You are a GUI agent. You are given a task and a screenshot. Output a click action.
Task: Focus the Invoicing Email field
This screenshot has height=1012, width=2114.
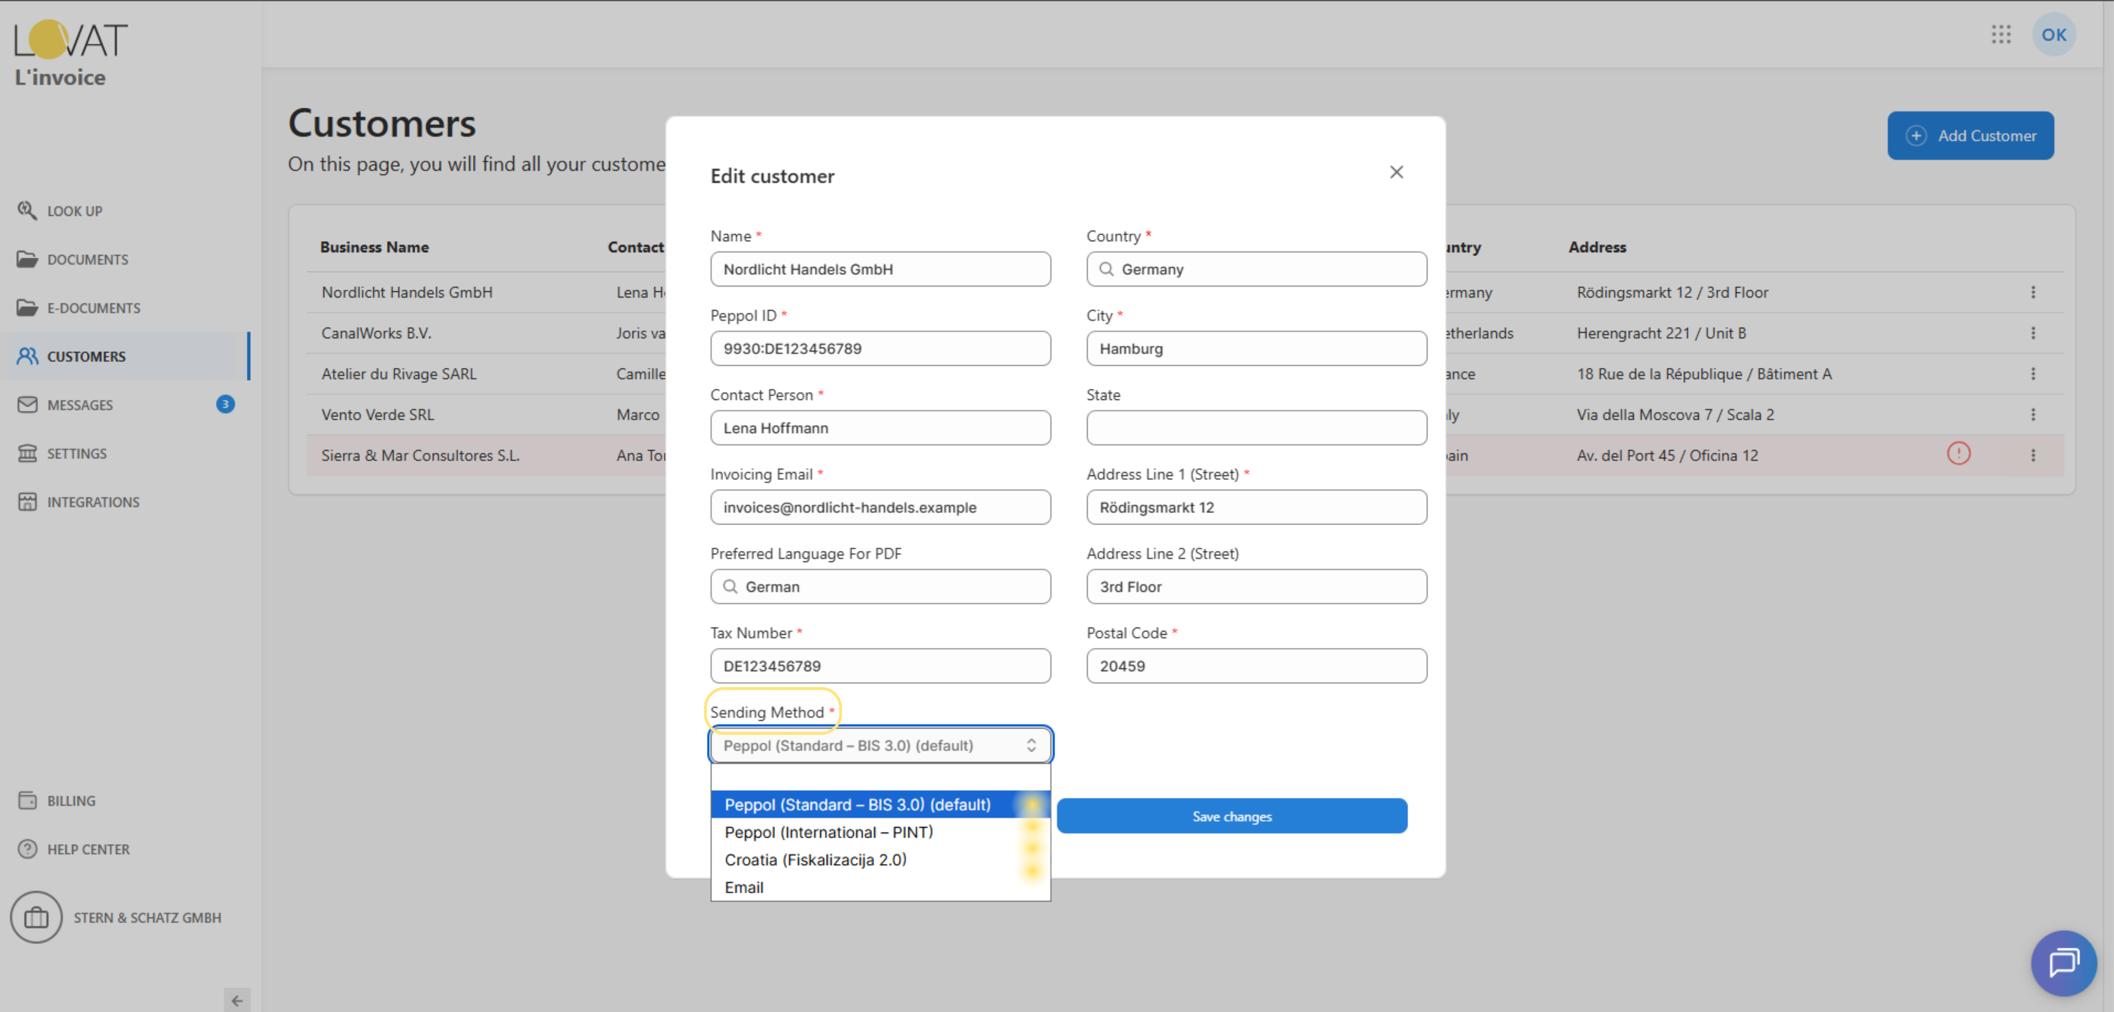tap(880, 507)
